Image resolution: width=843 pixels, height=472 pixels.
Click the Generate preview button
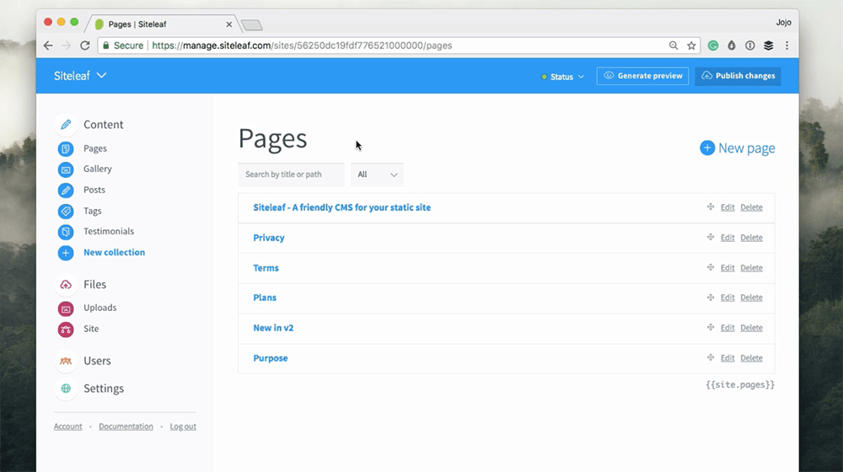(642, 76)
